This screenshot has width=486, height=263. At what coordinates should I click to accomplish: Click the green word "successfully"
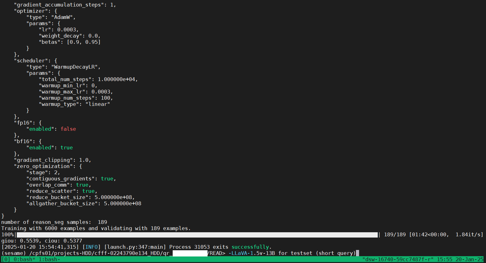pyautogui.click(x=250, y=247)
